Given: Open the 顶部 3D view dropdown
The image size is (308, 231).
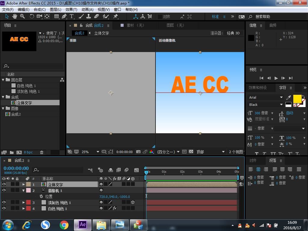Looking at the screenshot, I should coord(211,152).
